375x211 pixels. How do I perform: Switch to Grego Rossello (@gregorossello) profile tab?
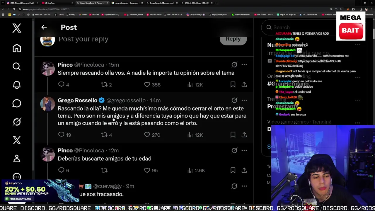162,3
